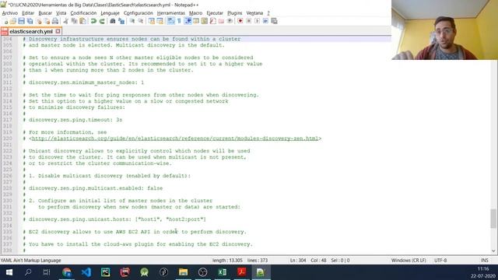This screenshot has width=498, height=280.
Task: Follow the elasticsearch.org modules-discovery-zen link
Action: tap(175, 138)
